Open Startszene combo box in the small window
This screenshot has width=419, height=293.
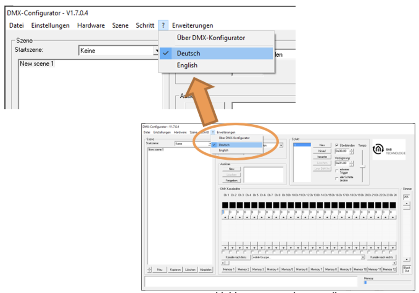pos(193,144)
